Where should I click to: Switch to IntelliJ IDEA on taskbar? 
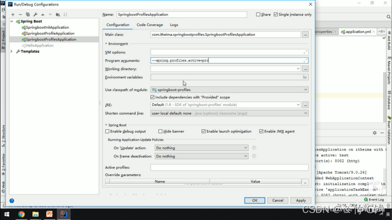pos(64,214)
